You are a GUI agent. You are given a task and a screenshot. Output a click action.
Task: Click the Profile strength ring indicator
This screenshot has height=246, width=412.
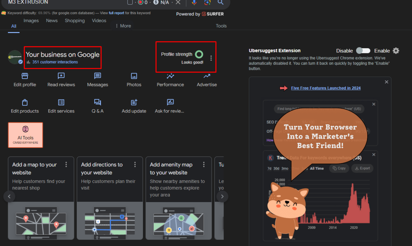click(199, 54)
